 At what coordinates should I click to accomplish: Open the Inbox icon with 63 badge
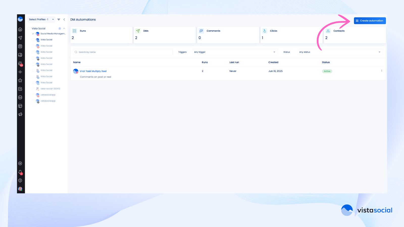pos(20,64)
